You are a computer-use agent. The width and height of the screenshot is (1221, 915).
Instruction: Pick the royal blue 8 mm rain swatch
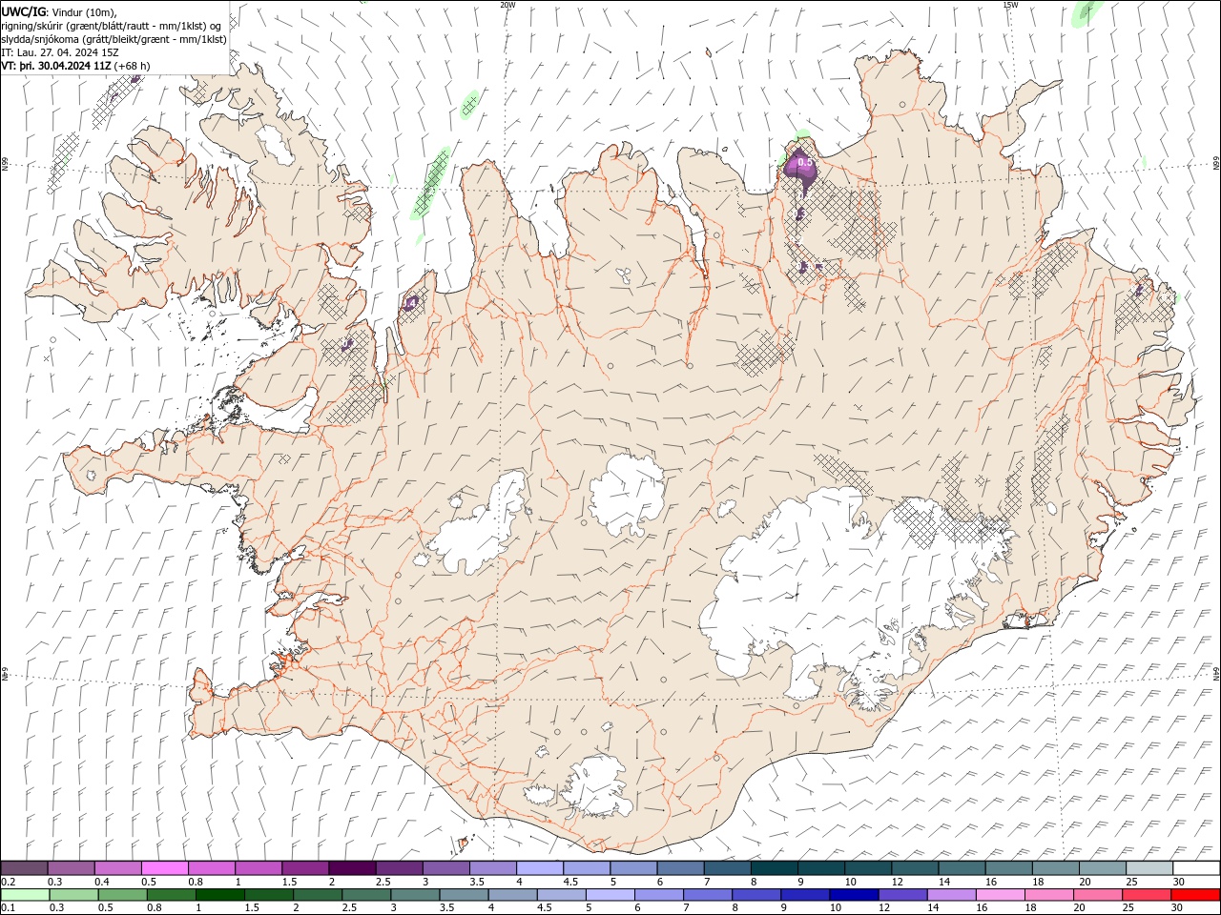[x=756, y=895]
